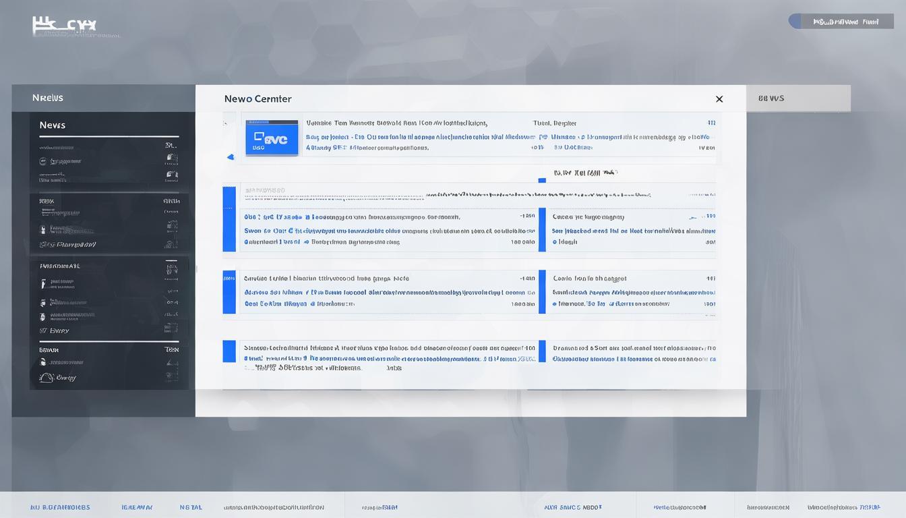Select the gray tab right of the dialog
906x518 pixels.
coord(798,98)
